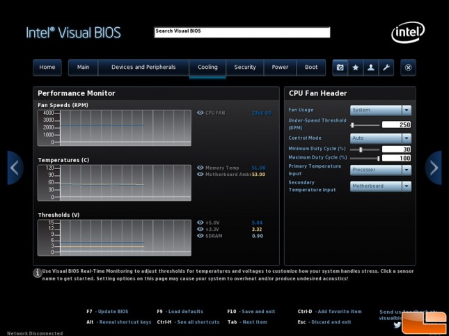Click the exit X circle button
This screenshot has width=449, height=336.
point(408,67)
